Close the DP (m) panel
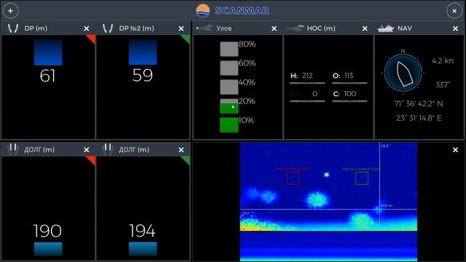The height and width of the screenshot is (262, 466). tap(87, 28)
